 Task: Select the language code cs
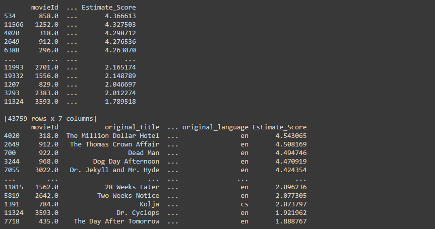coord(244,204)
